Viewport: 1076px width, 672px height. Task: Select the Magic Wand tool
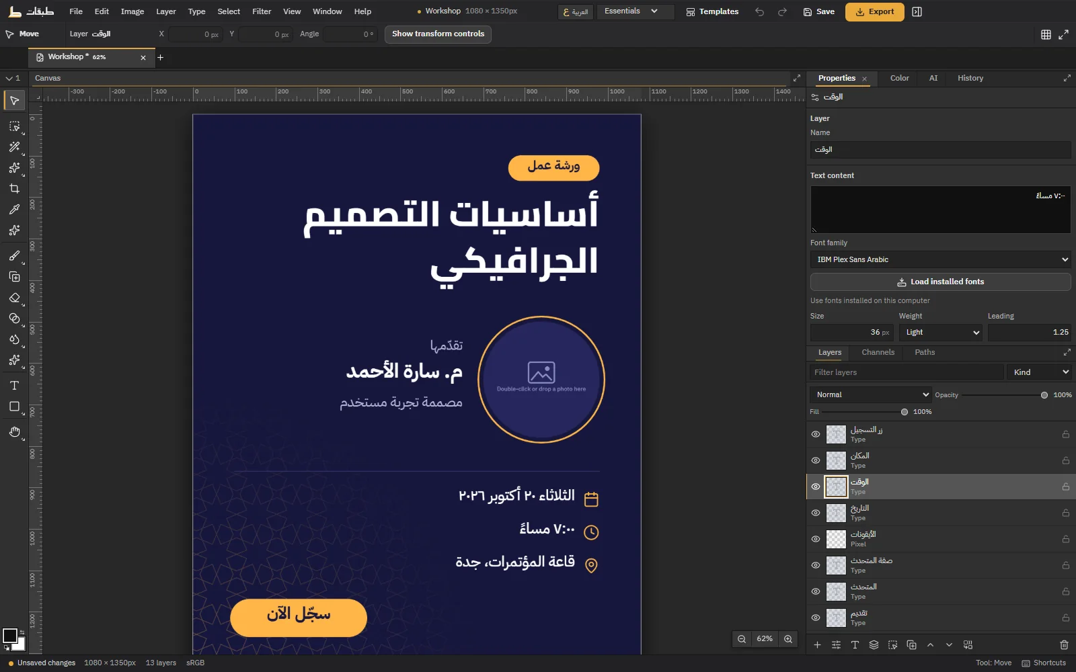14,147
